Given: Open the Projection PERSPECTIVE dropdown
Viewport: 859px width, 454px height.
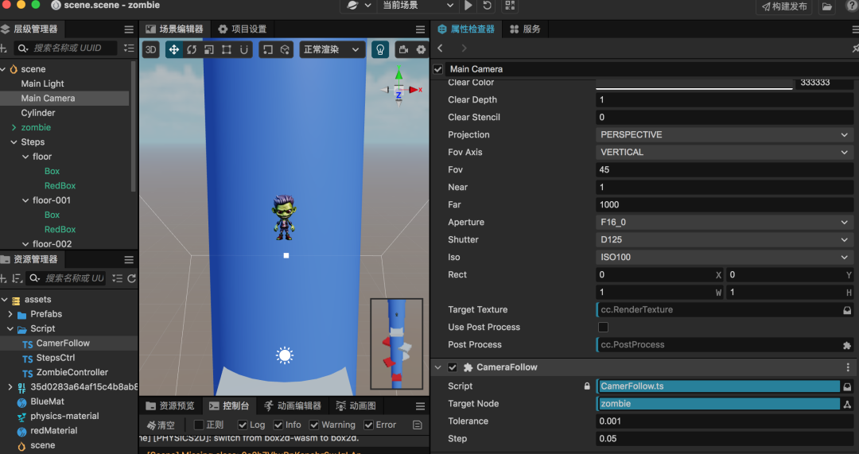Looking at the screenshot, I should point(725,134).
